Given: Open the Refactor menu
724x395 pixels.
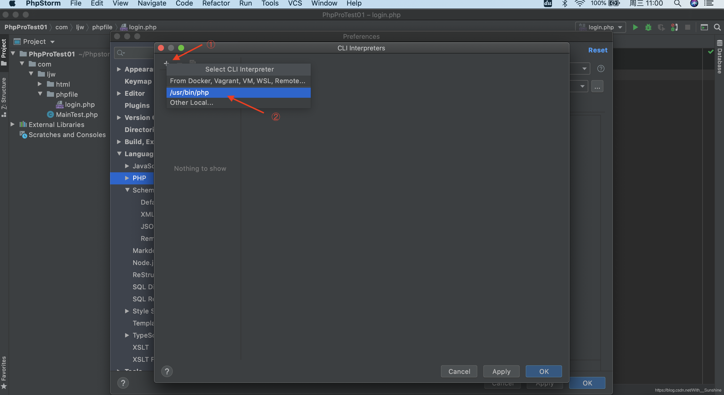Looking at the screenshot, I should tap(216, 3).
